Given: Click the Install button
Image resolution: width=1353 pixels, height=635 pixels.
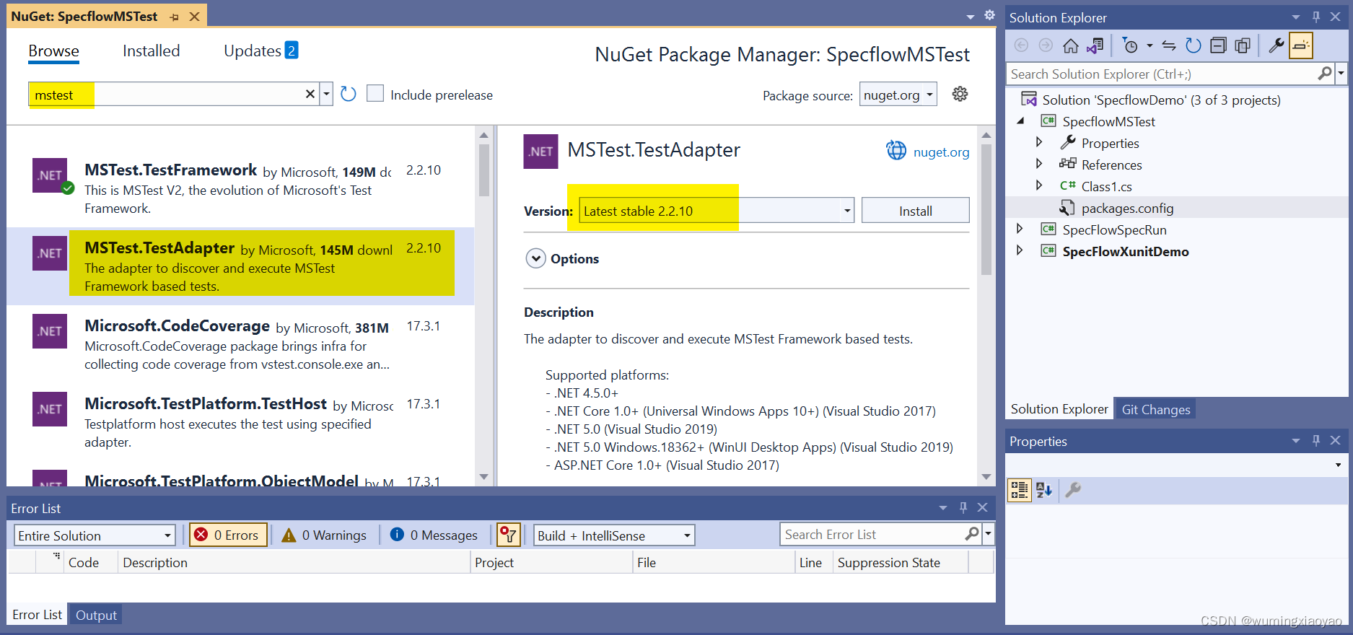Looking at the screenshot, I should pyautogui.click(x=915, y=211).
